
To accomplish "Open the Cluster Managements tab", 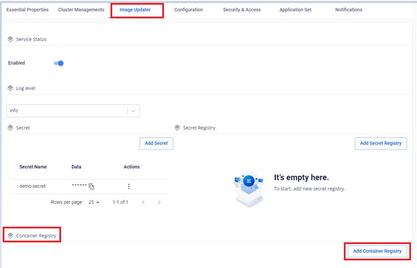I will point(81,10).
